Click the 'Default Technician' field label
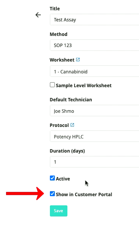 coord(71,99)
